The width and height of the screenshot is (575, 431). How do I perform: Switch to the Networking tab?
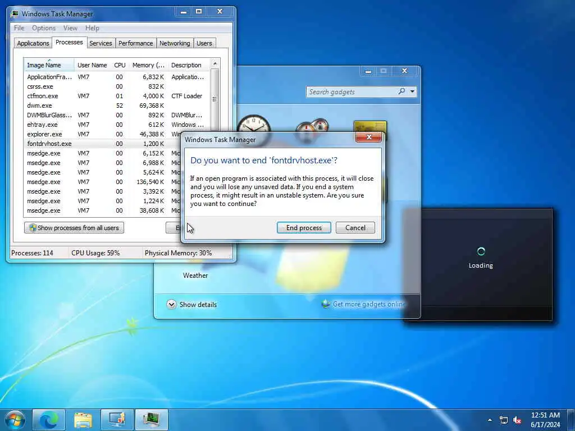click(175, 43)
